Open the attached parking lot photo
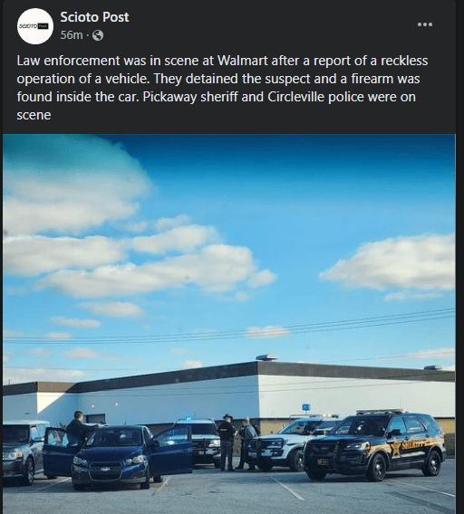Screen dimensions: 464x514 point(229,324)
